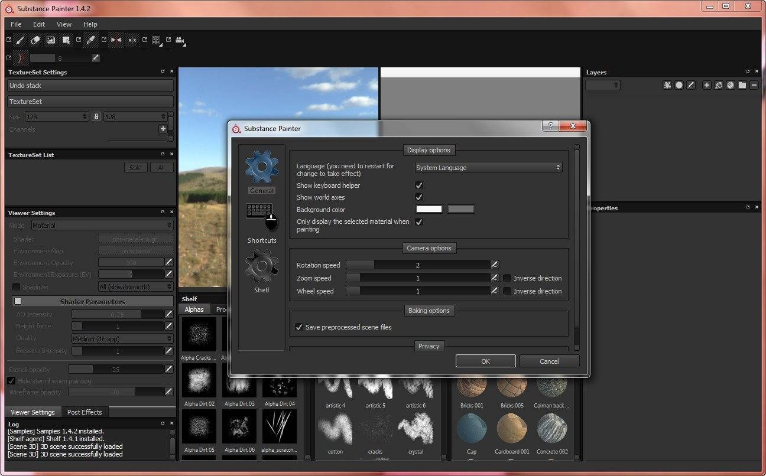766x476 pixels.
Task: Enable Zoom speed Inverse direction
Action: click(x=507, y=278)
